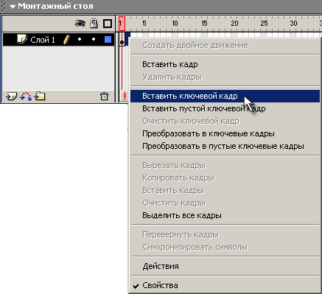This screenshot has width=322, height=294.
Task: Select Вставить ключевой кадр menu item
Action: coord(225,96)
